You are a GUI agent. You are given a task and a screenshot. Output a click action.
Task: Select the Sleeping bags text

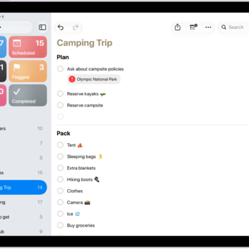[82, 156]
